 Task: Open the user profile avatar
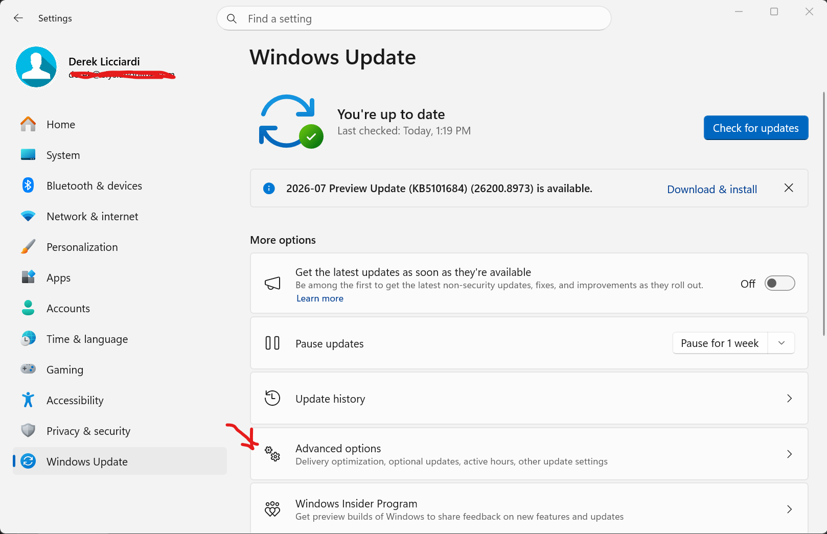(x=36, y=67)
